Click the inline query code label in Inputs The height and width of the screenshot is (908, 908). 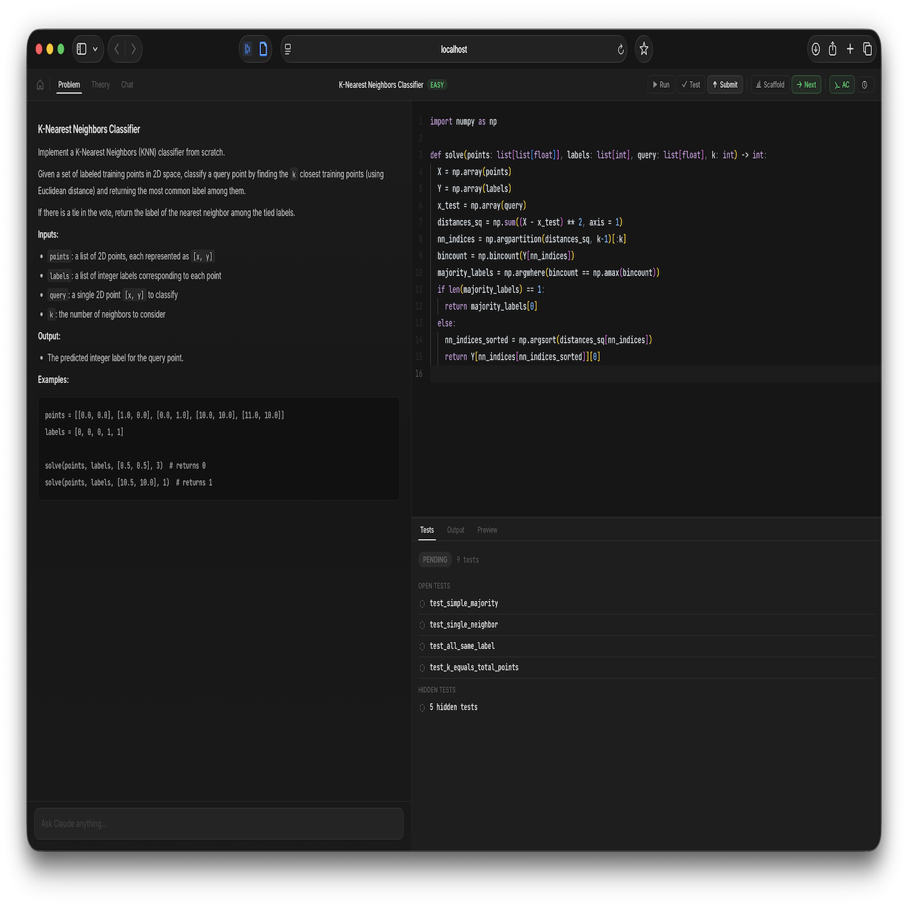pos(57,295)
